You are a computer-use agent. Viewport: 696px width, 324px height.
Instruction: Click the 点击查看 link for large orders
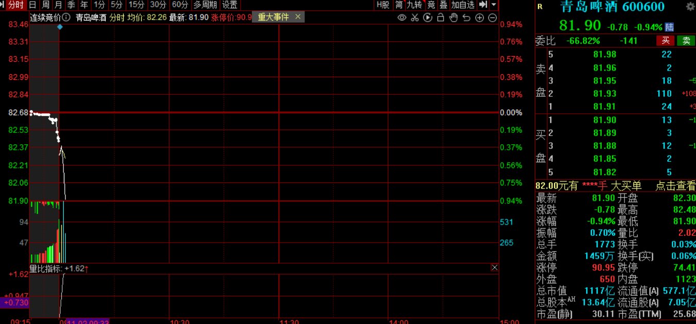click(675, 186)
